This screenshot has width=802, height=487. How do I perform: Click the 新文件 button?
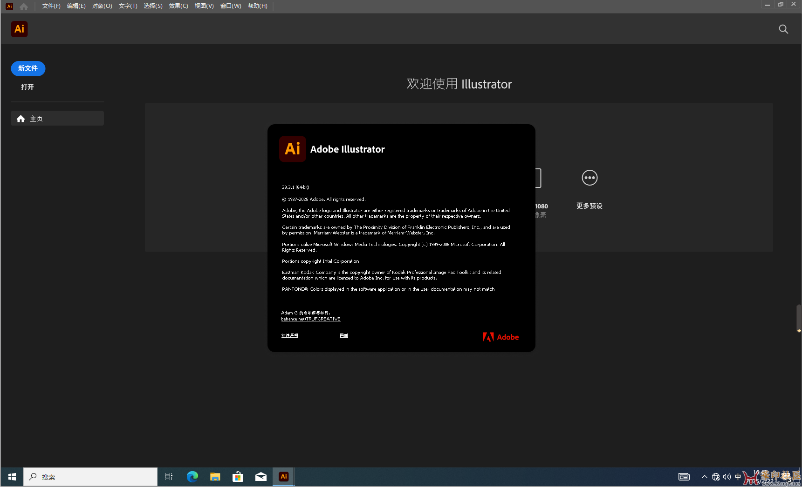28,68
